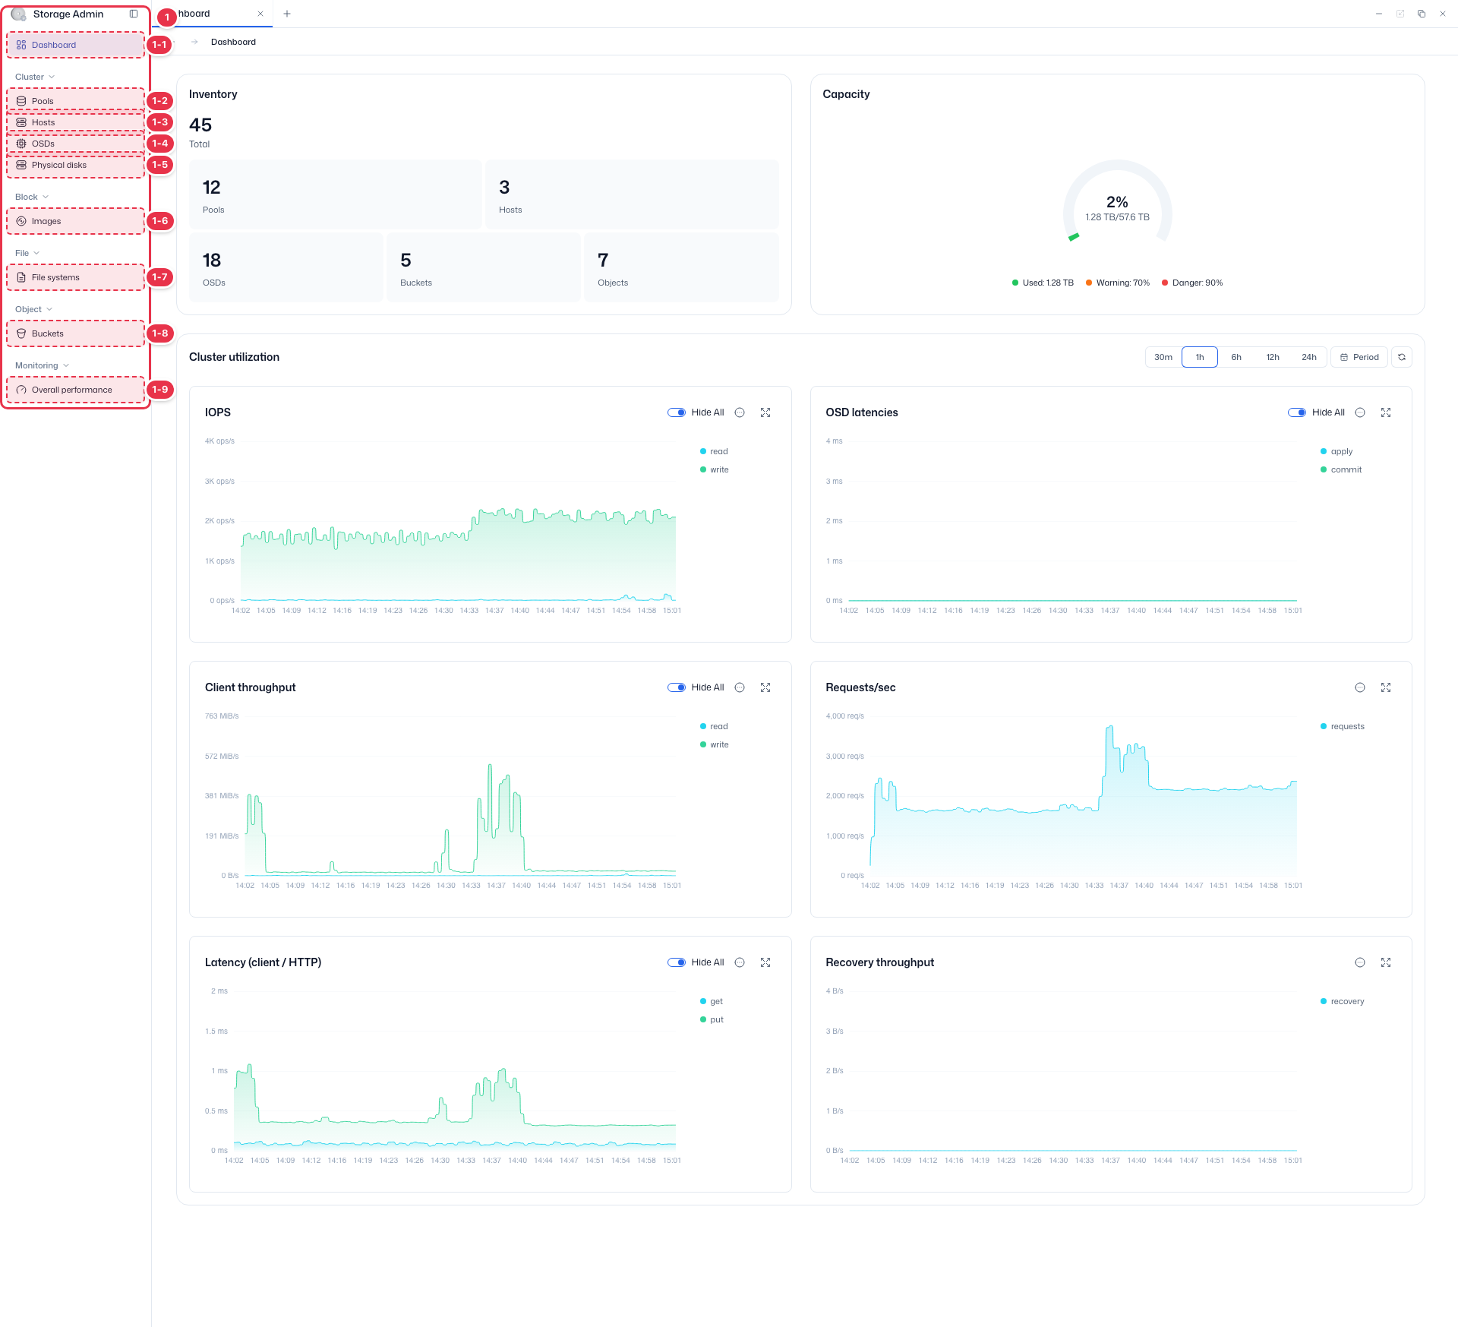Expand Latency (client / HTTP) chart fullscreen
This screenshot has width=1458, height=1327.
(765, 962)
